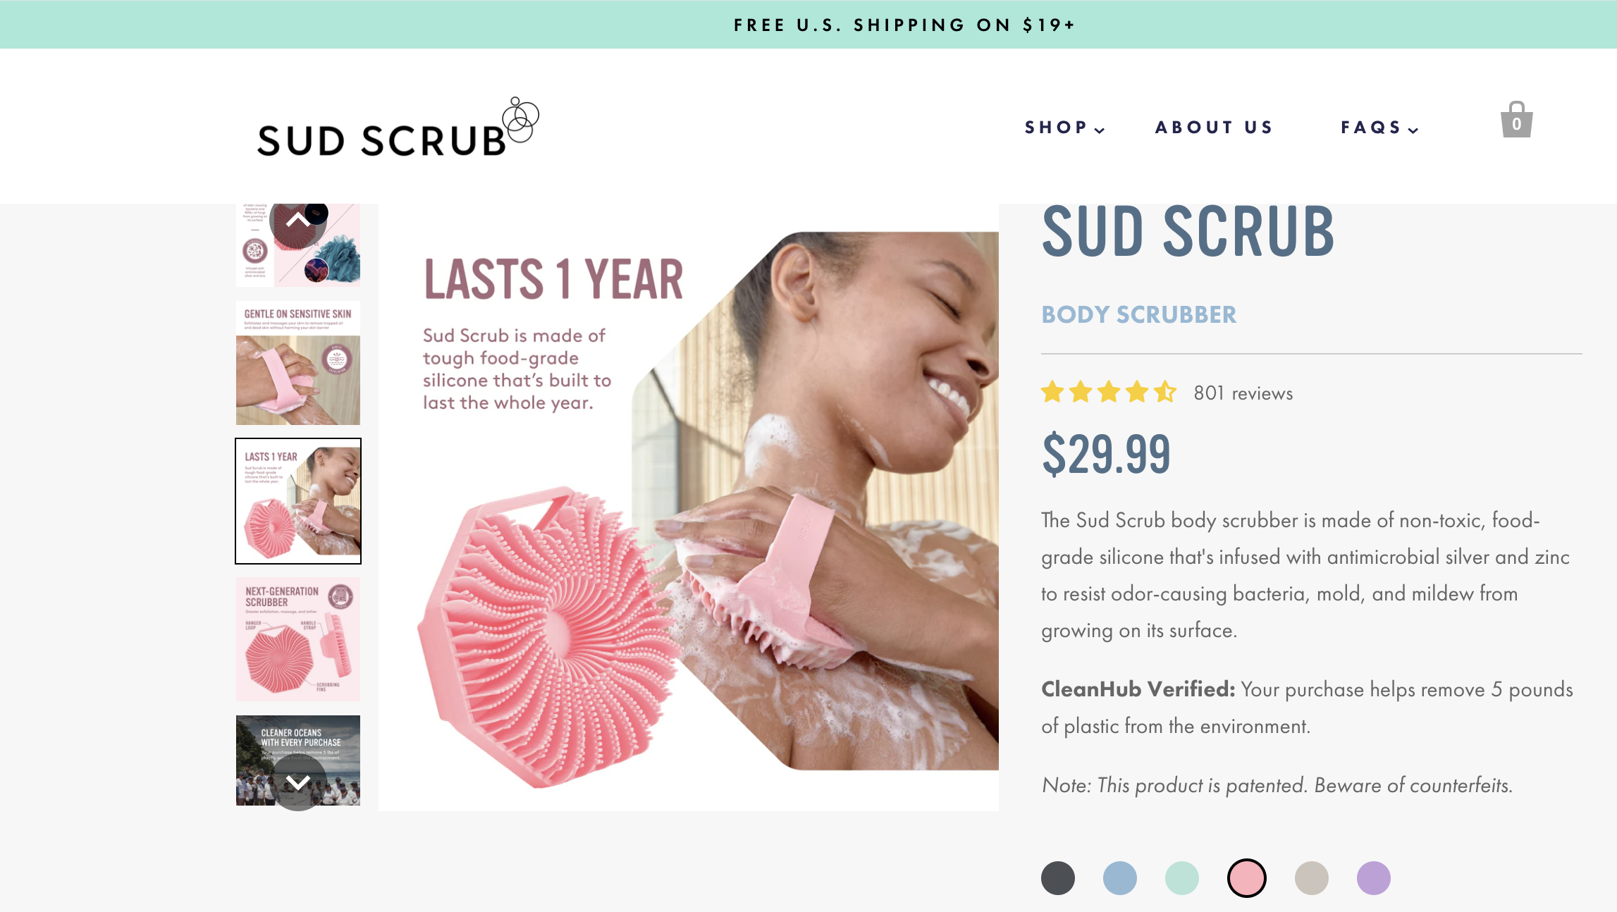Pick the lavender purple color swatch
Image resolution: width=1617 pixels, height=912 pixels.
pyautogui.click(x=1374, y=878)
